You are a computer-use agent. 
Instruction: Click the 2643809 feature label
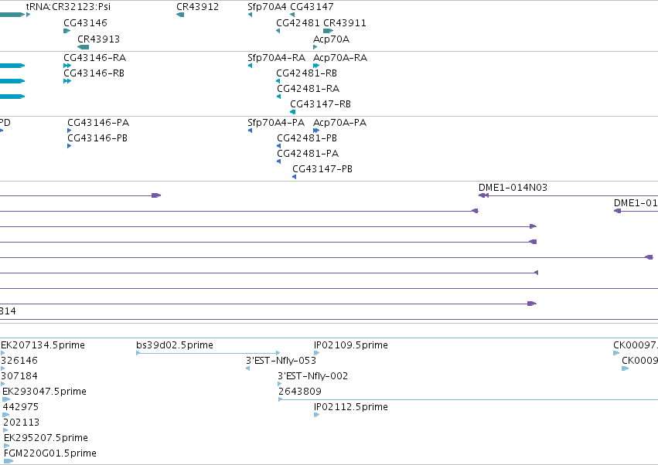tap(300, 392)
